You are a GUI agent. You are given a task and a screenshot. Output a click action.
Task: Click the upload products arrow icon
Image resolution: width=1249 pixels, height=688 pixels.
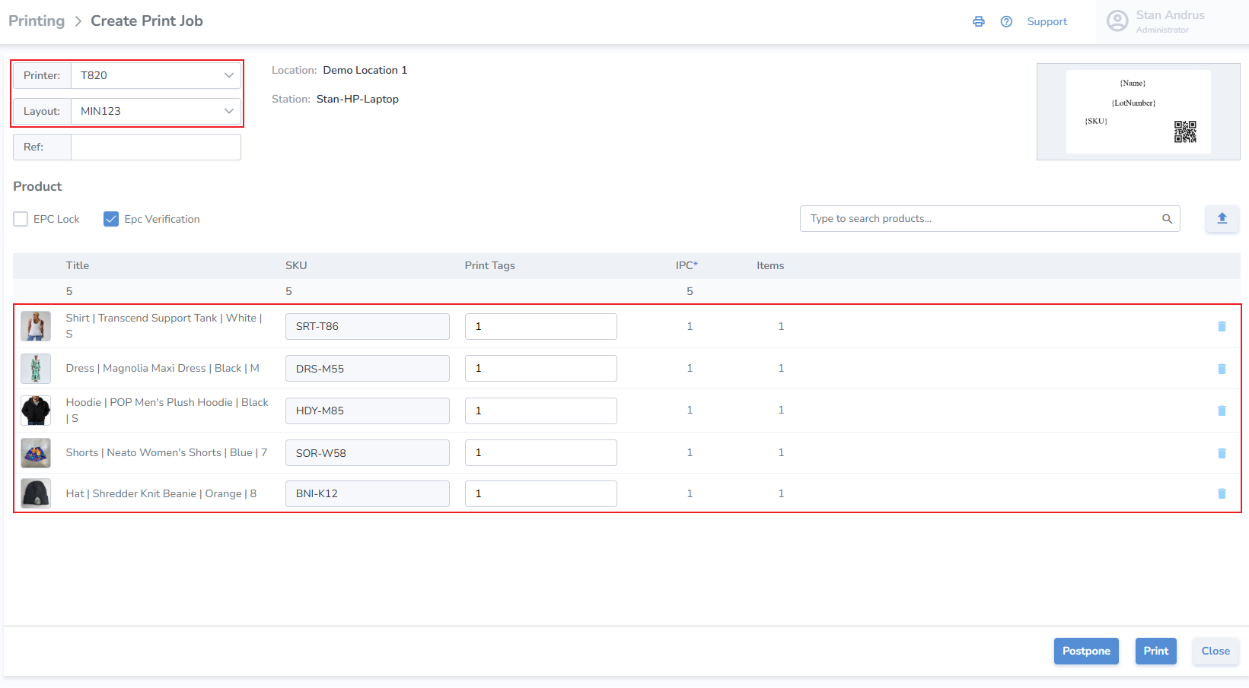click(x=1222, y=219)
